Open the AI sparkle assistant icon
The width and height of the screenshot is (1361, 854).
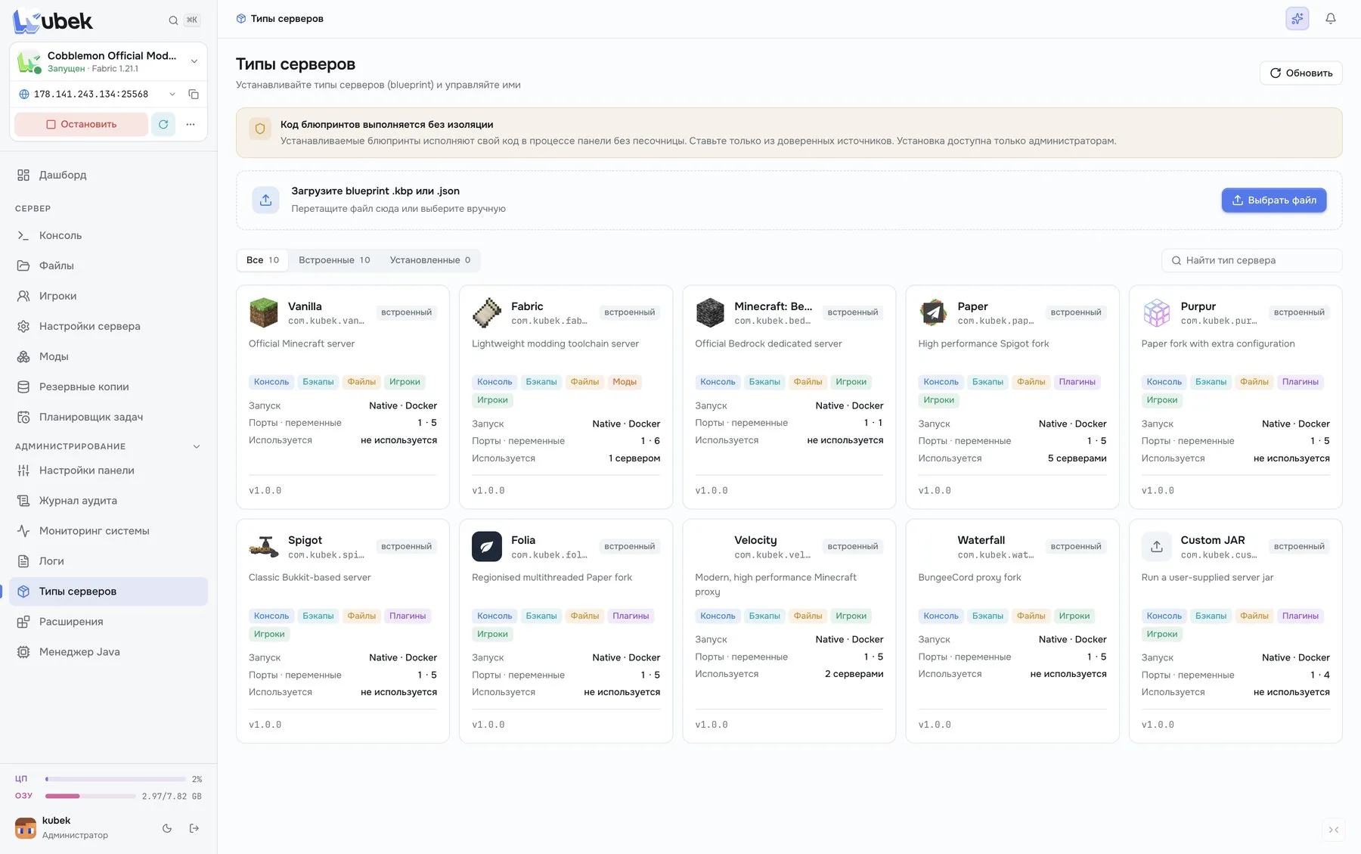point(1297,19)
